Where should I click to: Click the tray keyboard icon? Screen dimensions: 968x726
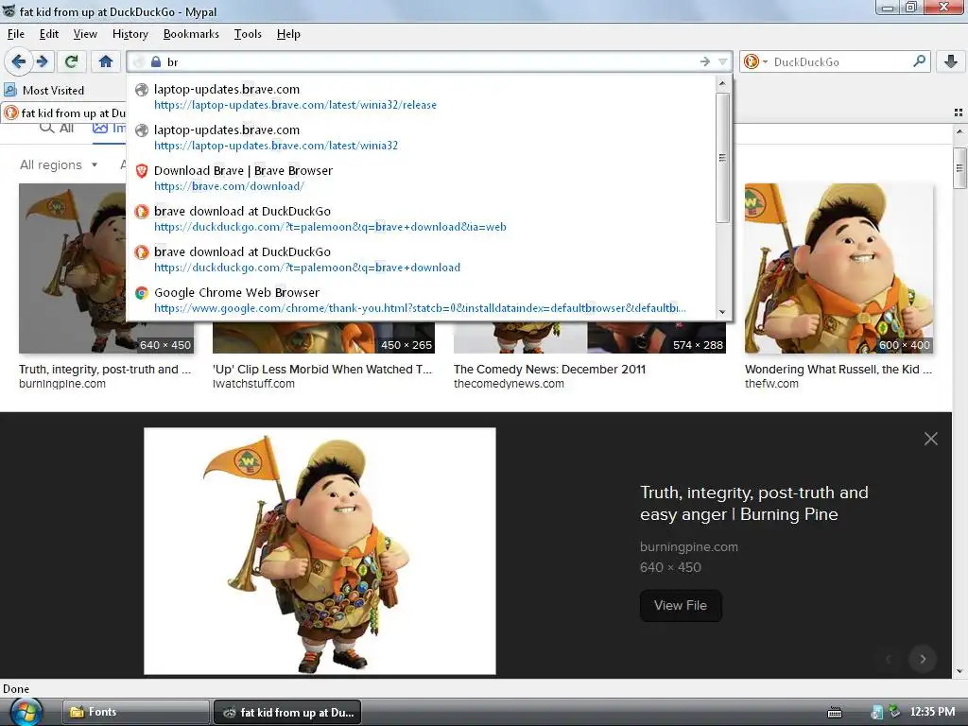(x=834, y=713)
